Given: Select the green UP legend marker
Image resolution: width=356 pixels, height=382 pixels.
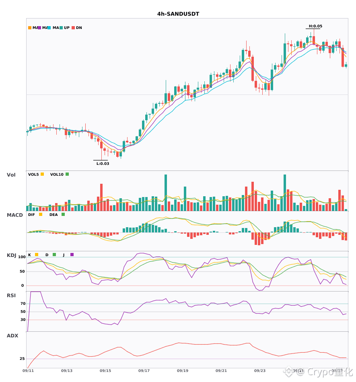Looking at the screenshot, I should click(61, 28).
